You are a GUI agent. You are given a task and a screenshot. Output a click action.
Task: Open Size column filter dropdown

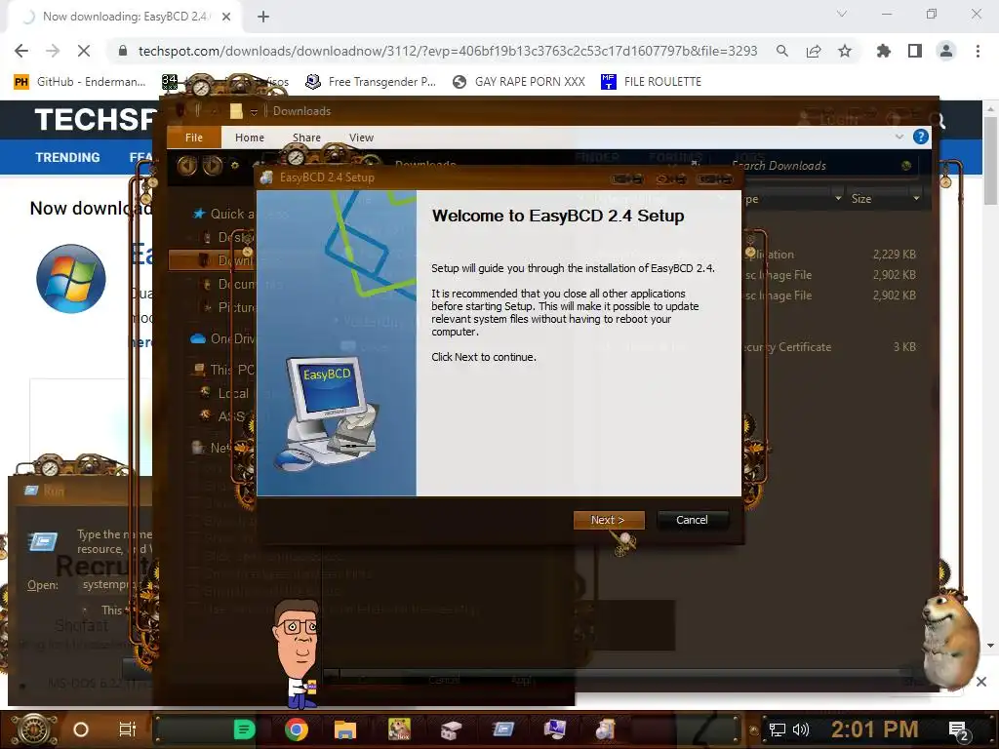pyautogui.click(x=916, y=199)
